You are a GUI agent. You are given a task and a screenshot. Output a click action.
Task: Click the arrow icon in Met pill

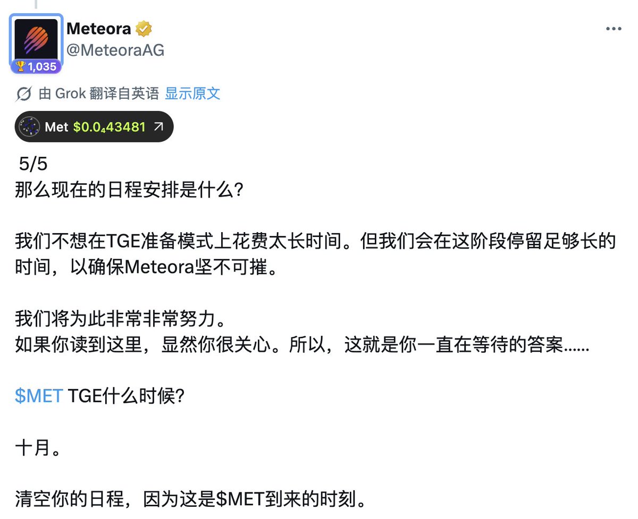pos(158,127)
